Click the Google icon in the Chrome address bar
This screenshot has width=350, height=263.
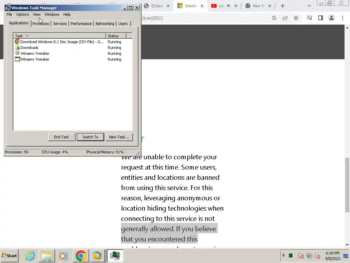point(274,18)
